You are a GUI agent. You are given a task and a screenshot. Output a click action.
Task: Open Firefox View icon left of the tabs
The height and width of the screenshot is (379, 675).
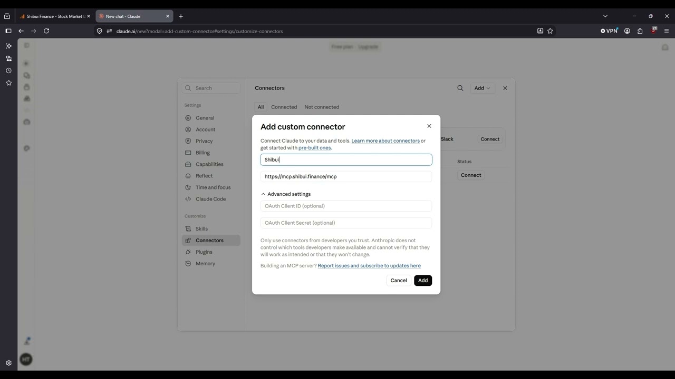tap(7, 16)
